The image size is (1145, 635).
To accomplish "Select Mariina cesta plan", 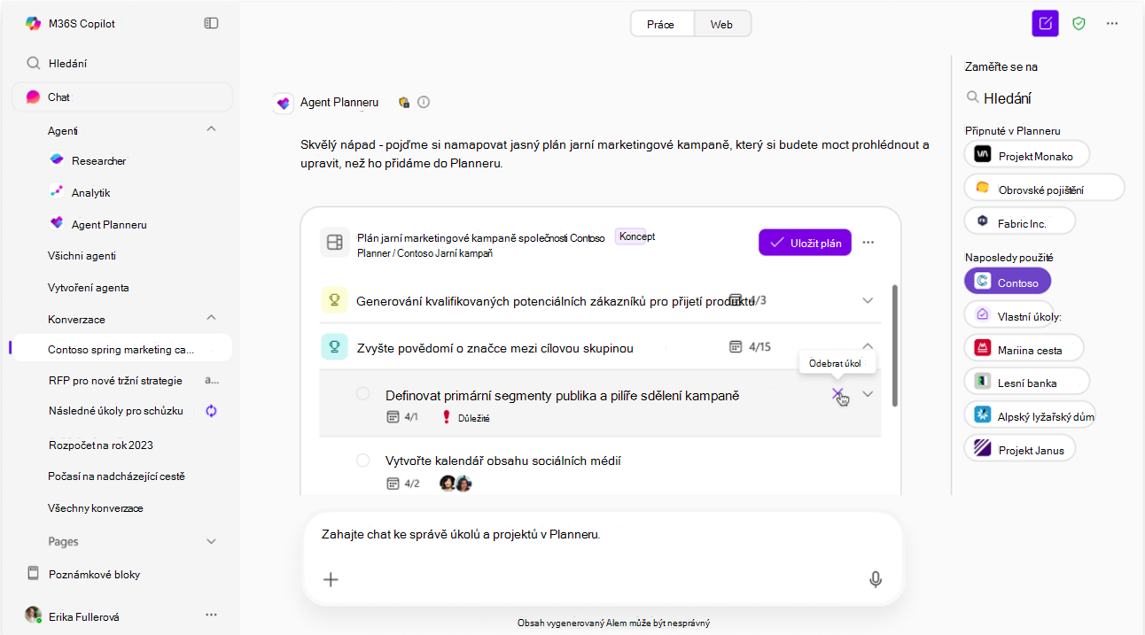I will 1024,348.
